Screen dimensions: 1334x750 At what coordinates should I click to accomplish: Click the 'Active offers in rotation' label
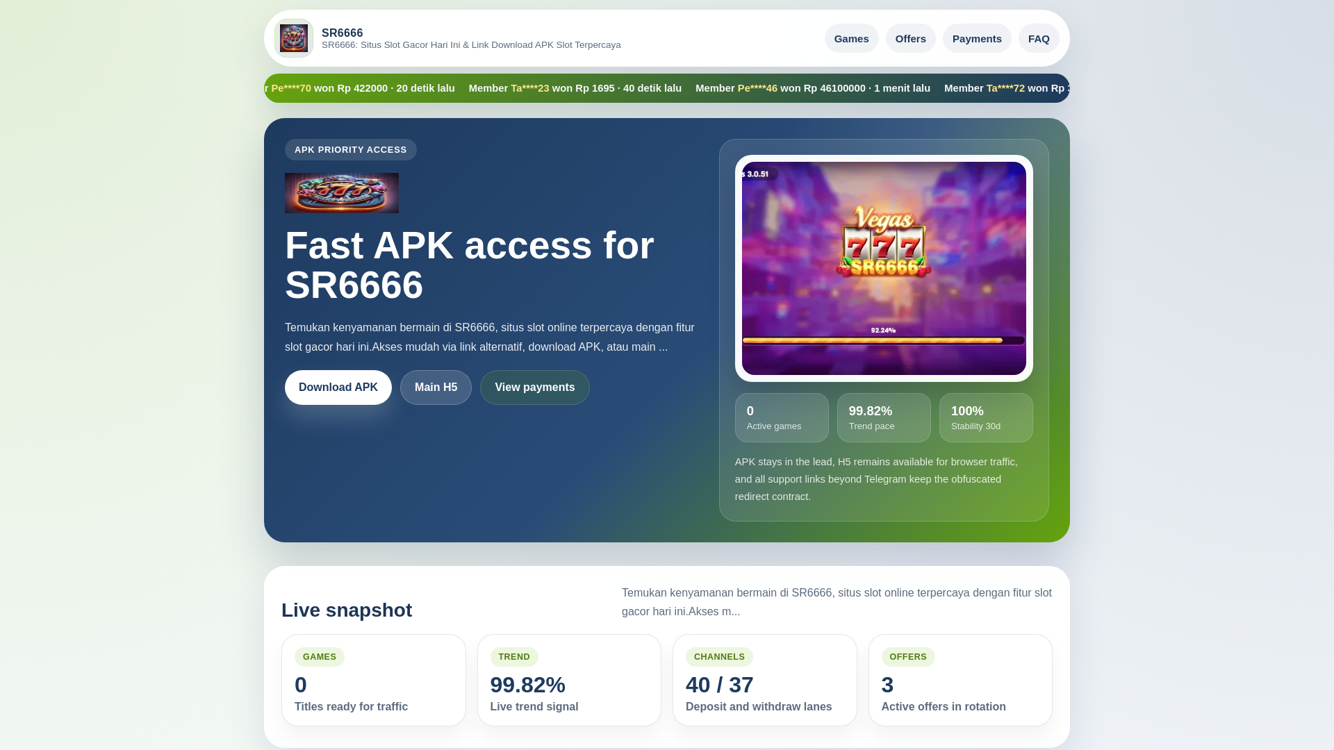944,707
